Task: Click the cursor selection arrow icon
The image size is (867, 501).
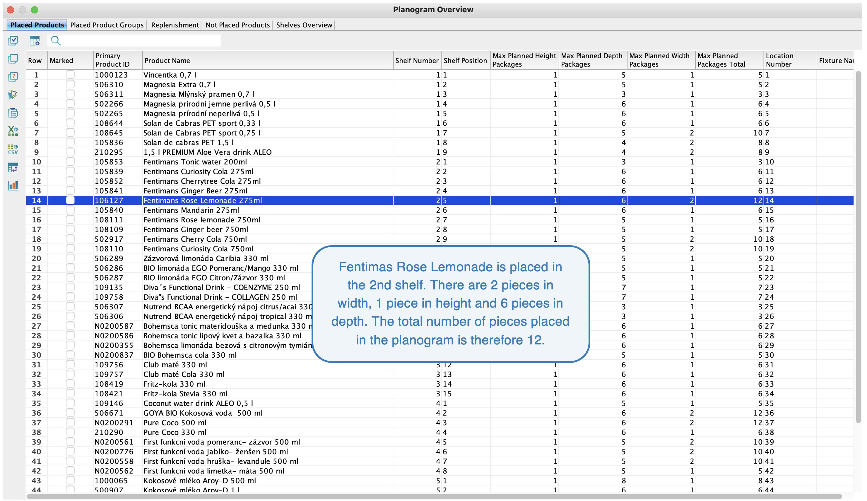Action: pos(13,95)
